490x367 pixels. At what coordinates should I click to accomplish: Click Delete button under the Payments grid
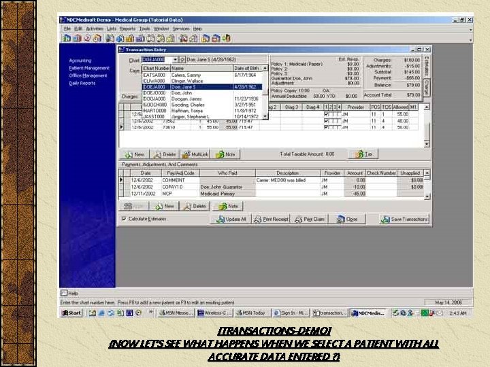(x=195, y=206)
